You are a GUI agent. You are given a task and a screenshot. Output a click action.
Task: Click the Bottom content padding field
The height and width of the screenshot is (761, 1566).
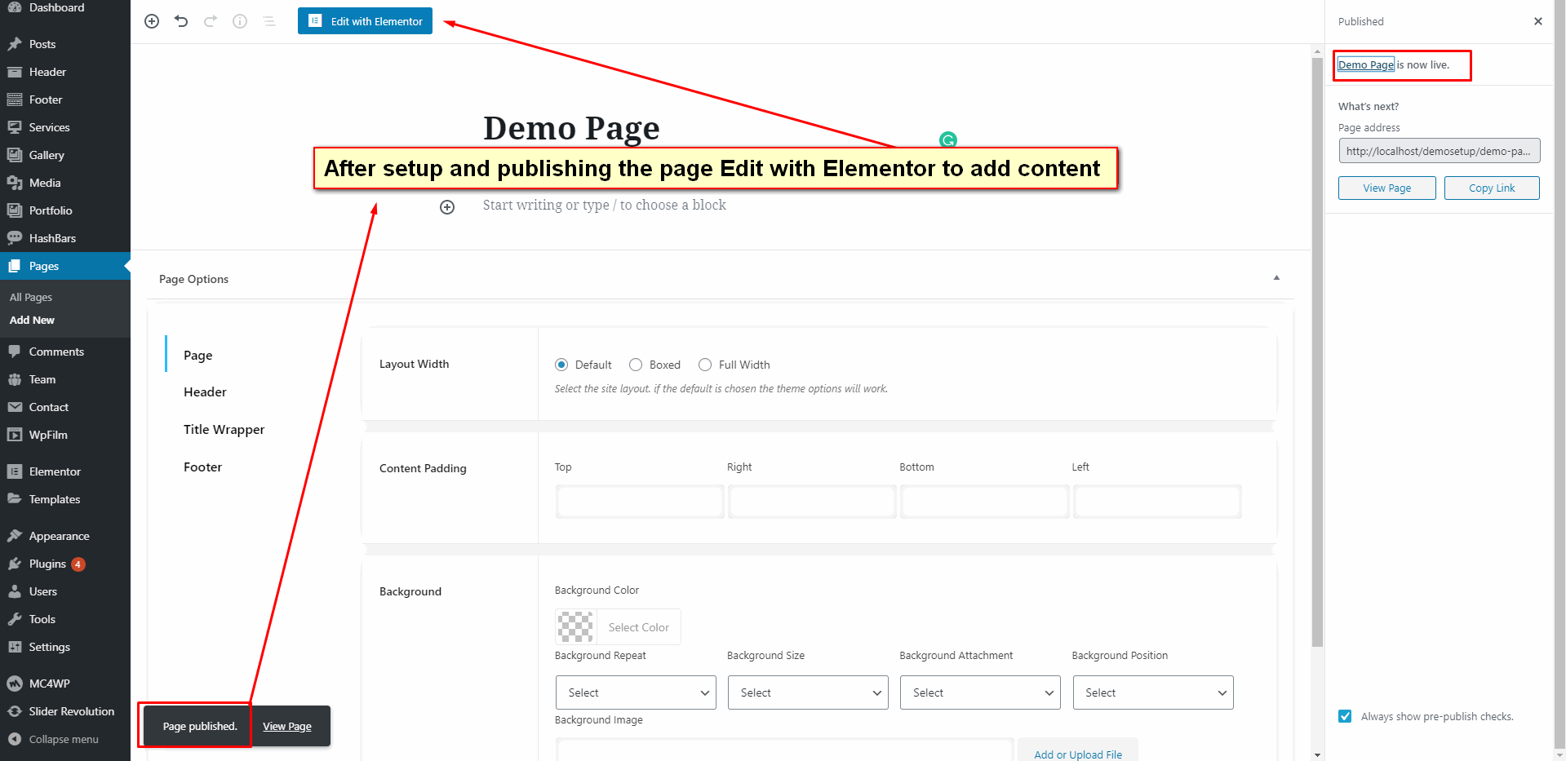[x=984, y=502]
